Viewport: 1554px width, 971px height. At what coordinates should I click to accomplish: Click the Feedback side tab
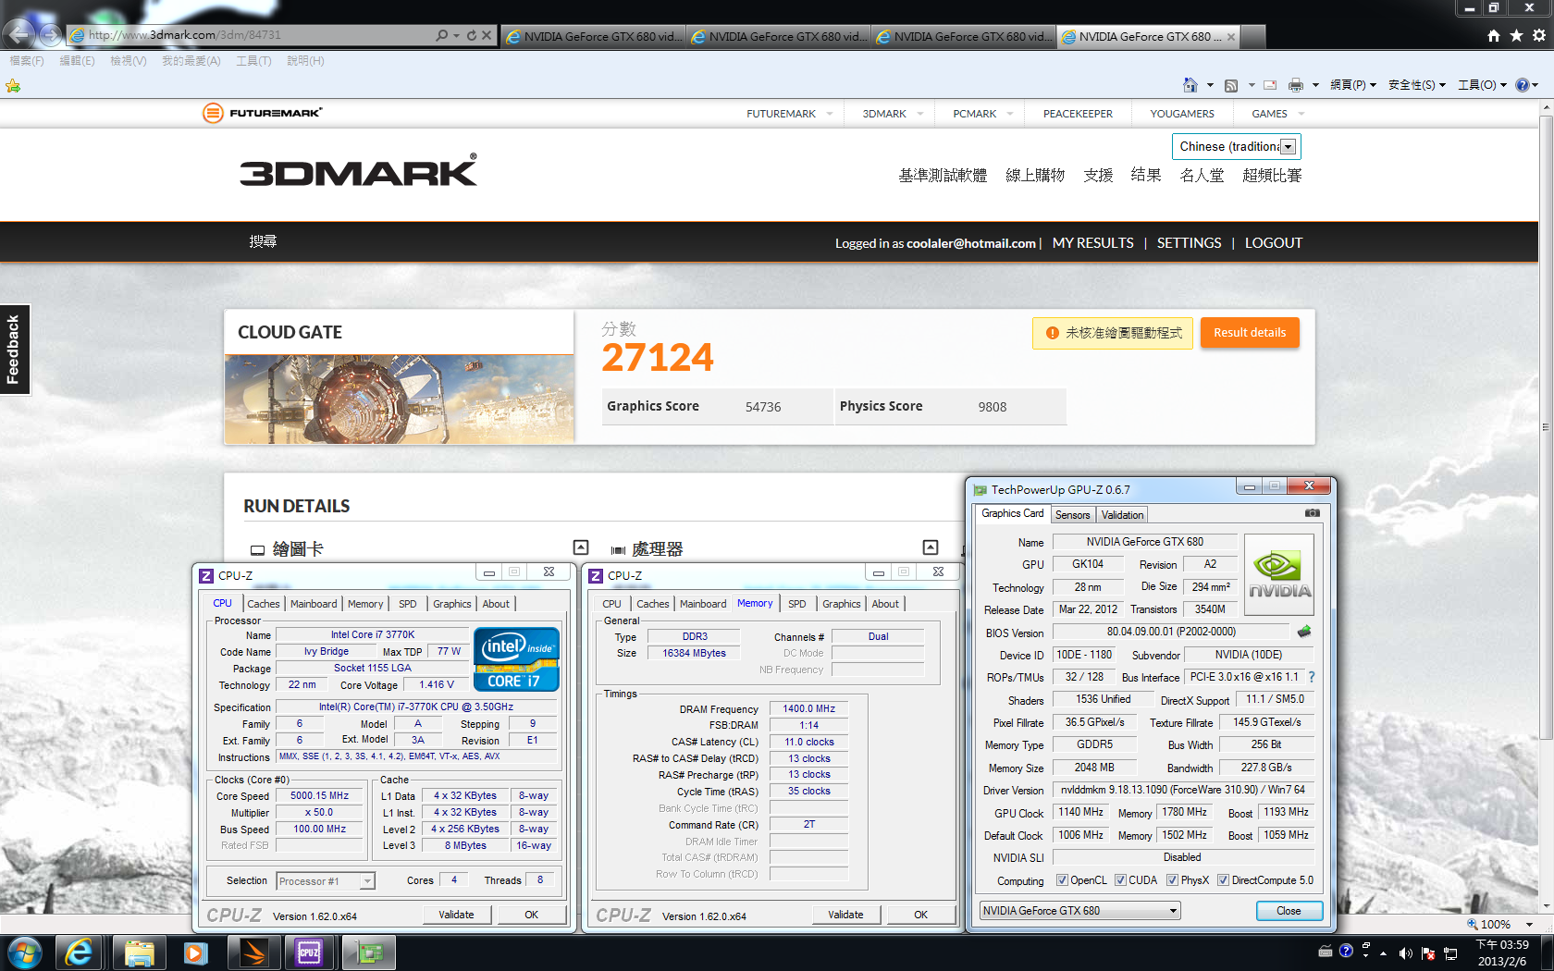point(14,350)
